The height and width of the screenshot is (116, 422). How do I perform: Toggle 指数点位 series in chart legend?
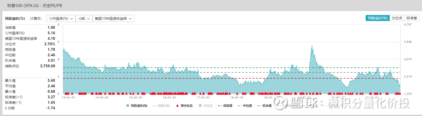pyautogui.click(x=161, y=106)
